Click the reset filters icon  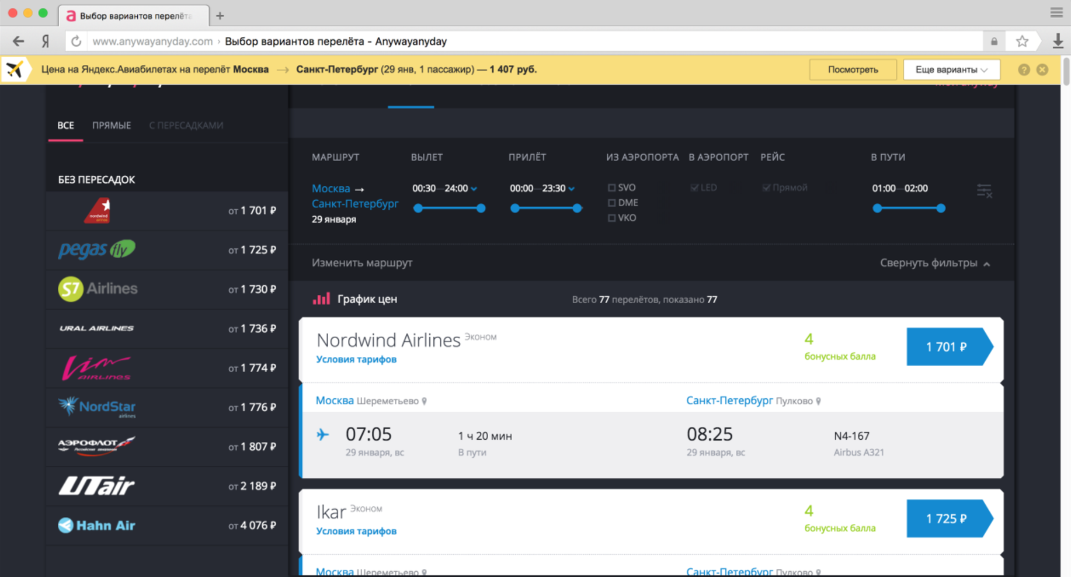(984, 191)
